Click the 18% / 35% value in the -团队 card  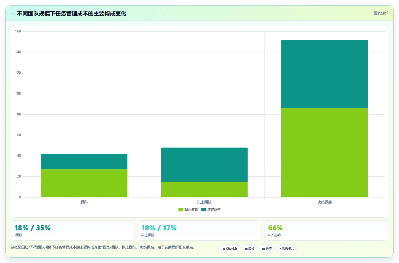coord(32,228)
